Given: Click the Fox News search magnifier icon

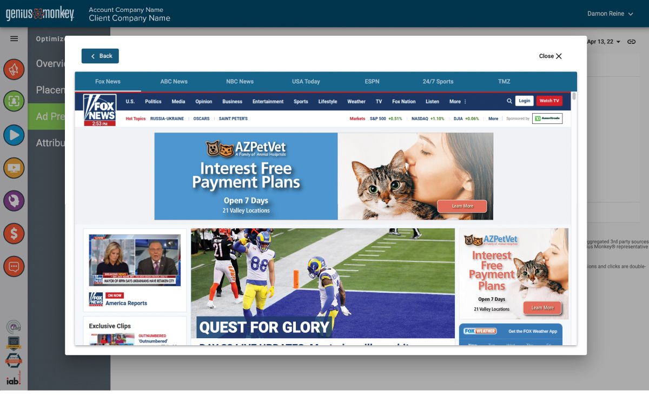Looking at the screenshot, I should 509,101.
